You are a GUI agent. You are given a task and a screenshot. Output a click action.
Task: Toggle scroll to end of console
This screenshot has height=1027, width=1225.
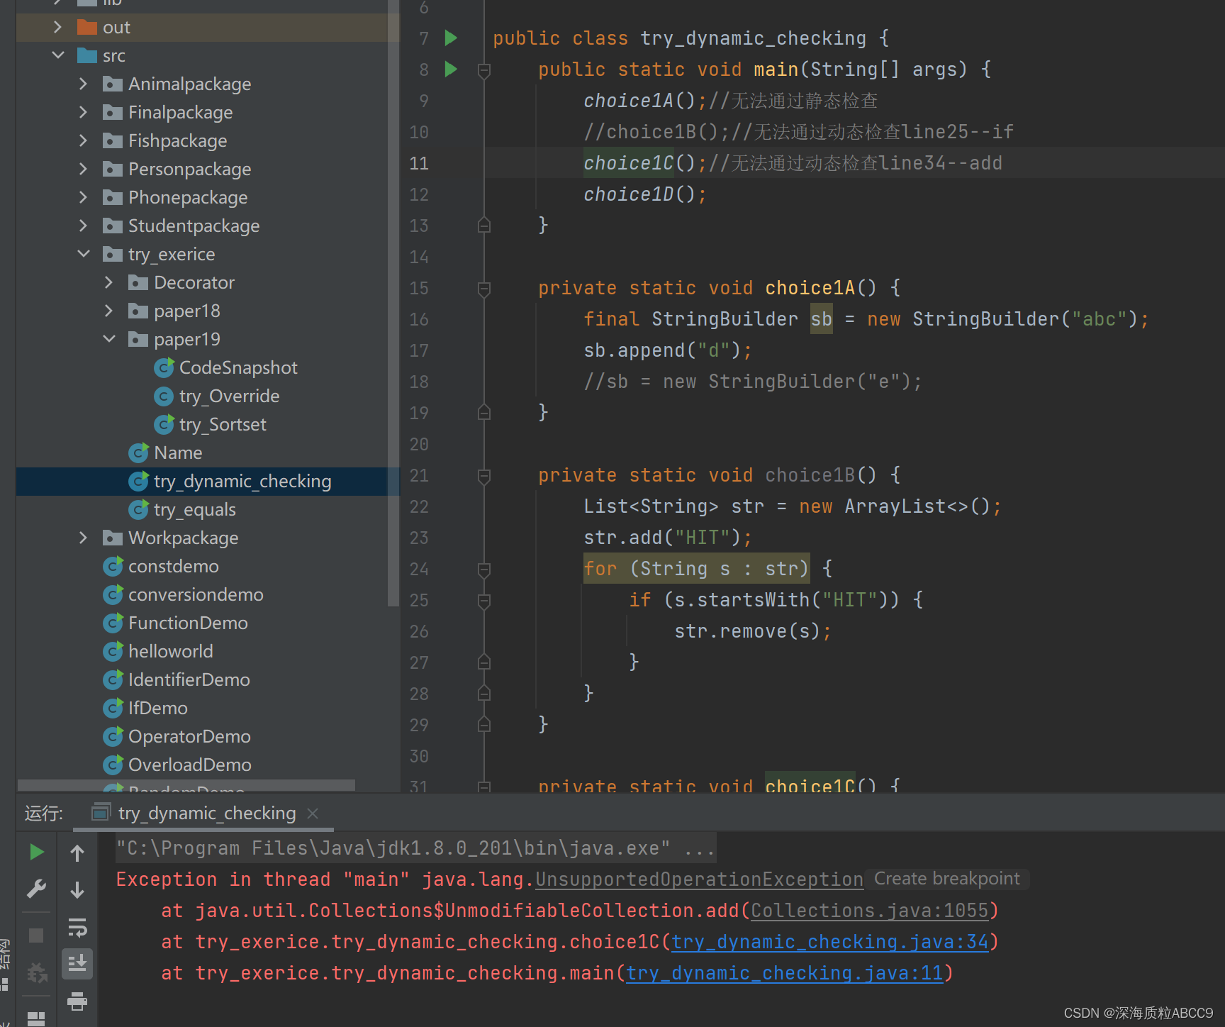(x=77, y=964)
